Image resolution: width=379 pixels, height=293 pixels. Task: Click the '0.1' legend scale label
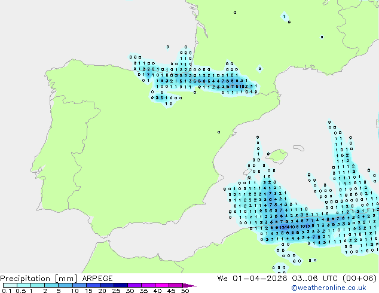pos(7,291)
